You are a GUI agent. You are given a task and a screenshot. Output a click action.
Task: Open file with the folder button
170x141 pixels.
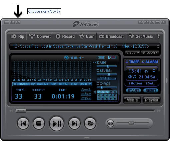click(90, 124)
